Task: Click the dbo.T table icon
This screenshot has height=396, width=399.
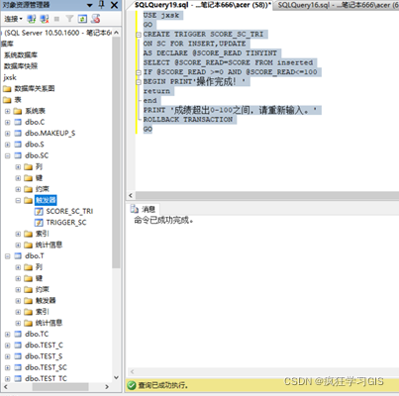Action: 18,256
